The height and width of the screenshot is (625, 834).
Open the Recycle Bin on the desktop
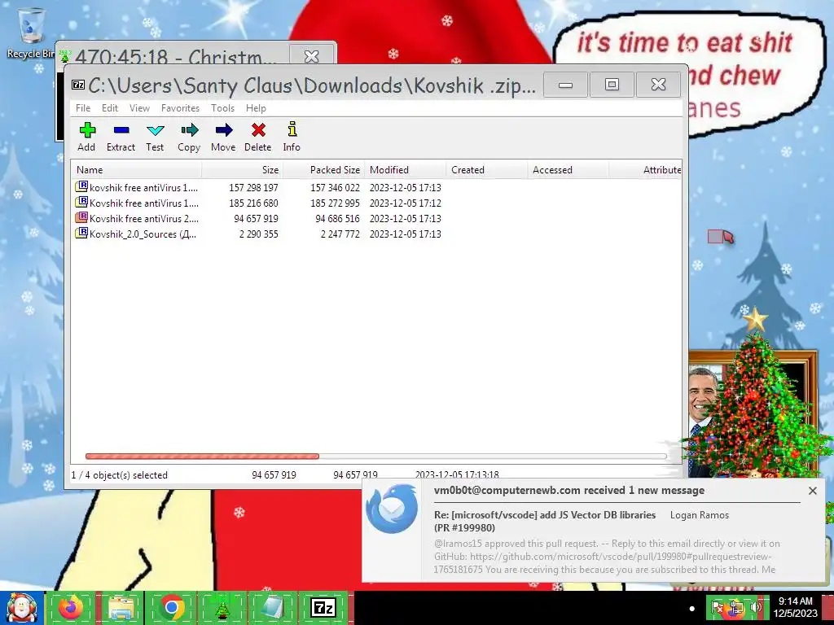click(x=31, y=33)
